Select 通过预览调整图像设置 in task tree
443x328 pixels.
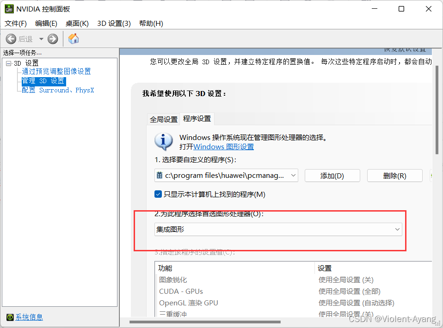56,72
